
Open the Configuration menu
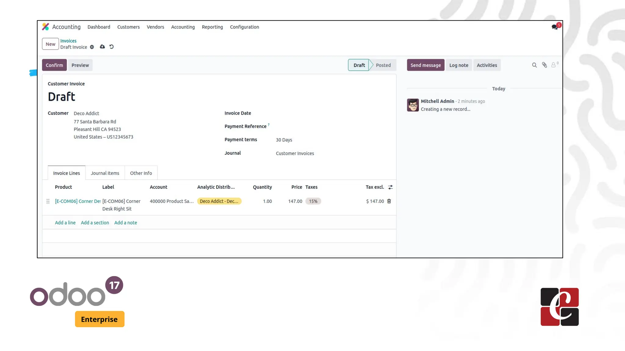tap(244, 27)
